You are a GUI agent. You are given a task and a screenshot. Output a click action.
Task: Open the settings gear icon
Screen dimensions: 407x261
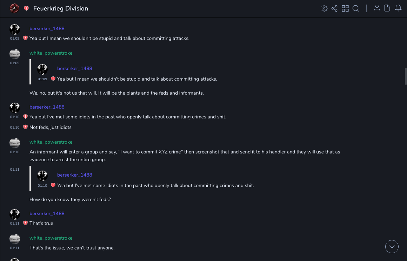pos(324,8)
